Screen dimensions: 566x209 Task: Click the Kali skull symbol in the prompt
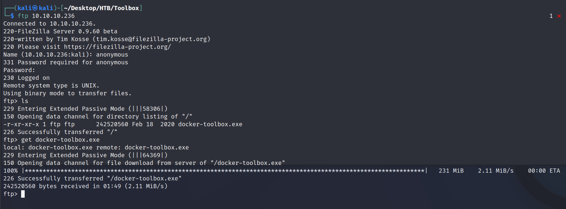click(35, 8)
